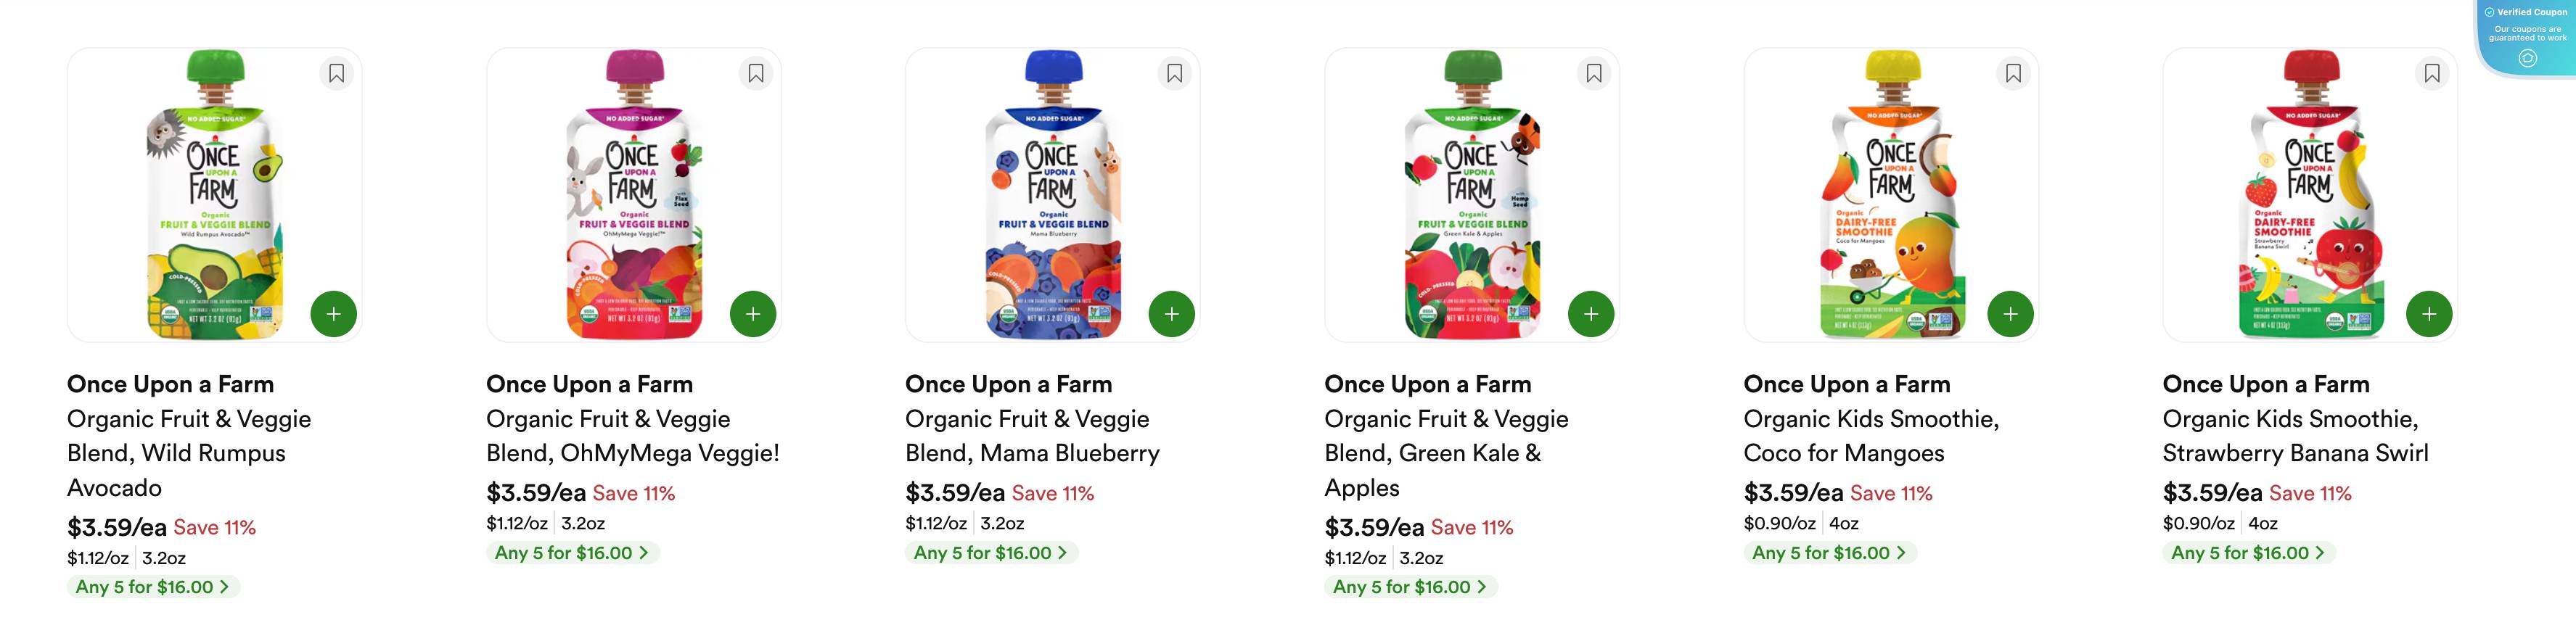The width and height of the screenshot is (2576, 641).
Task: Add Green Kale & Apples to cart
Action: coord(1590,313)
